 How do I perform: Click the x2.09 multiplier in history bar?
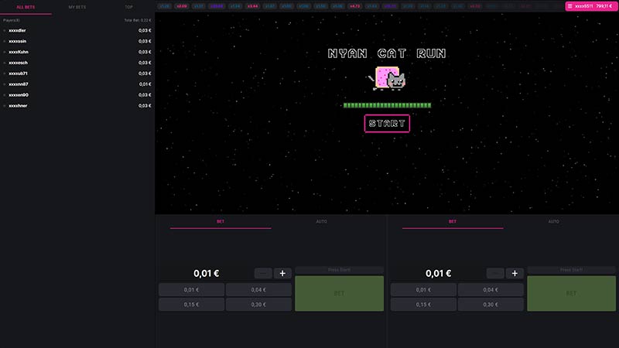click(x=182, y=6)
